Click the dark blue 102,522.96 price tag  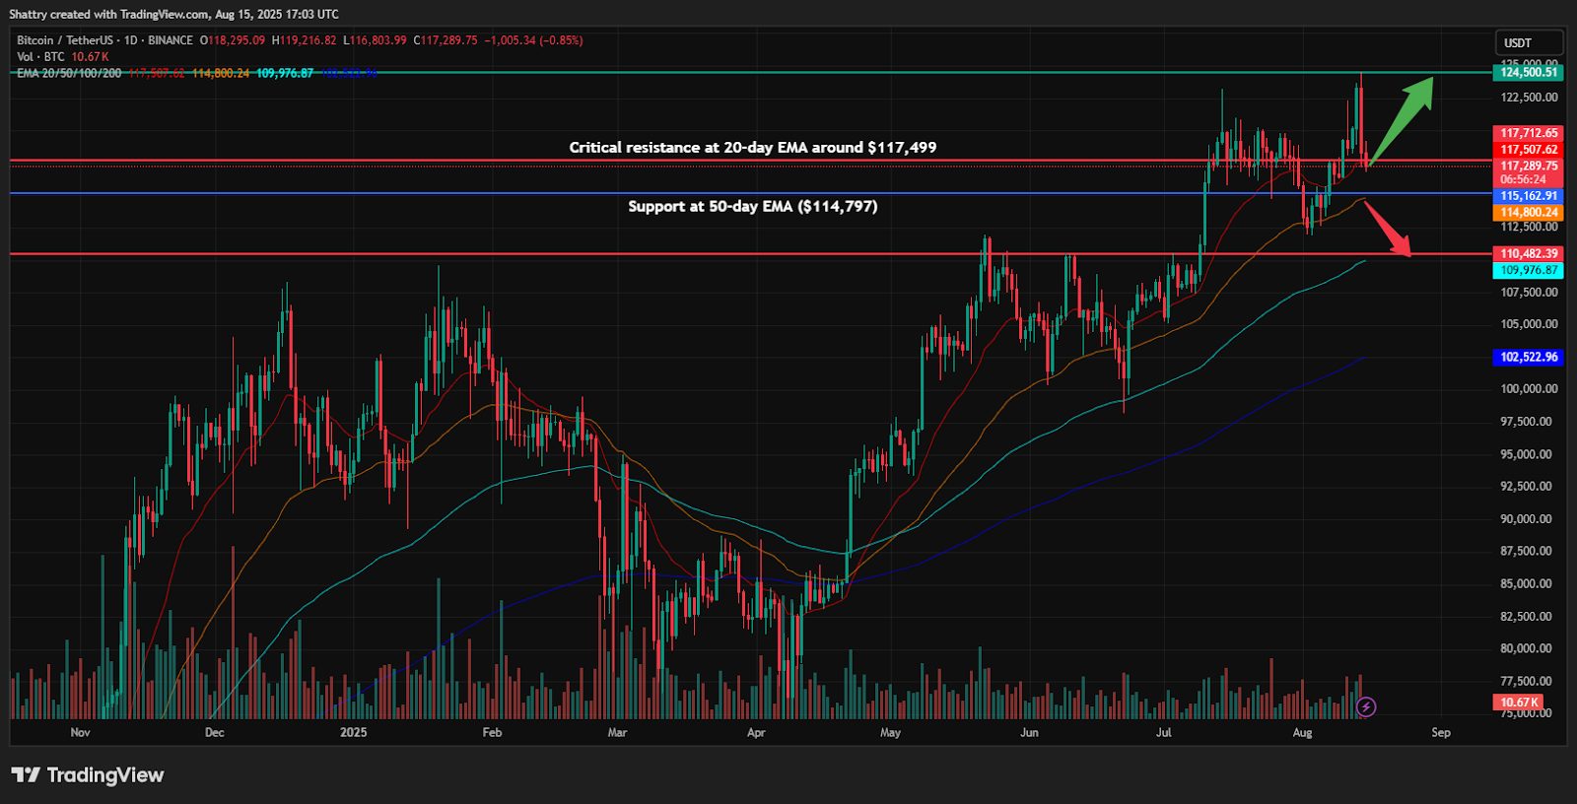(x=1529, y=357)
